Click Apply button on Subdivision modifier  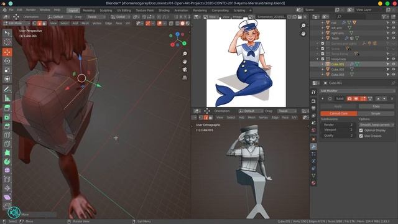[338, 106]
